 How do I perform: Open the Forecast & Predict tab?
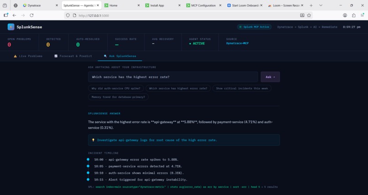pyautogui.click(x=73, y=56)
